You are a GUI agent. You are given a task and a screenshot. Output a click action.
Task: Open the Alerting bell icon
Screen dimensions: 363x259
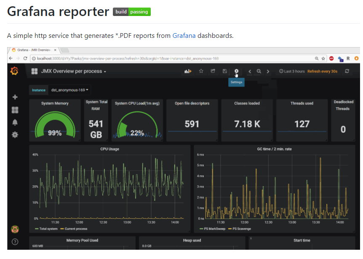click(15, 122)
